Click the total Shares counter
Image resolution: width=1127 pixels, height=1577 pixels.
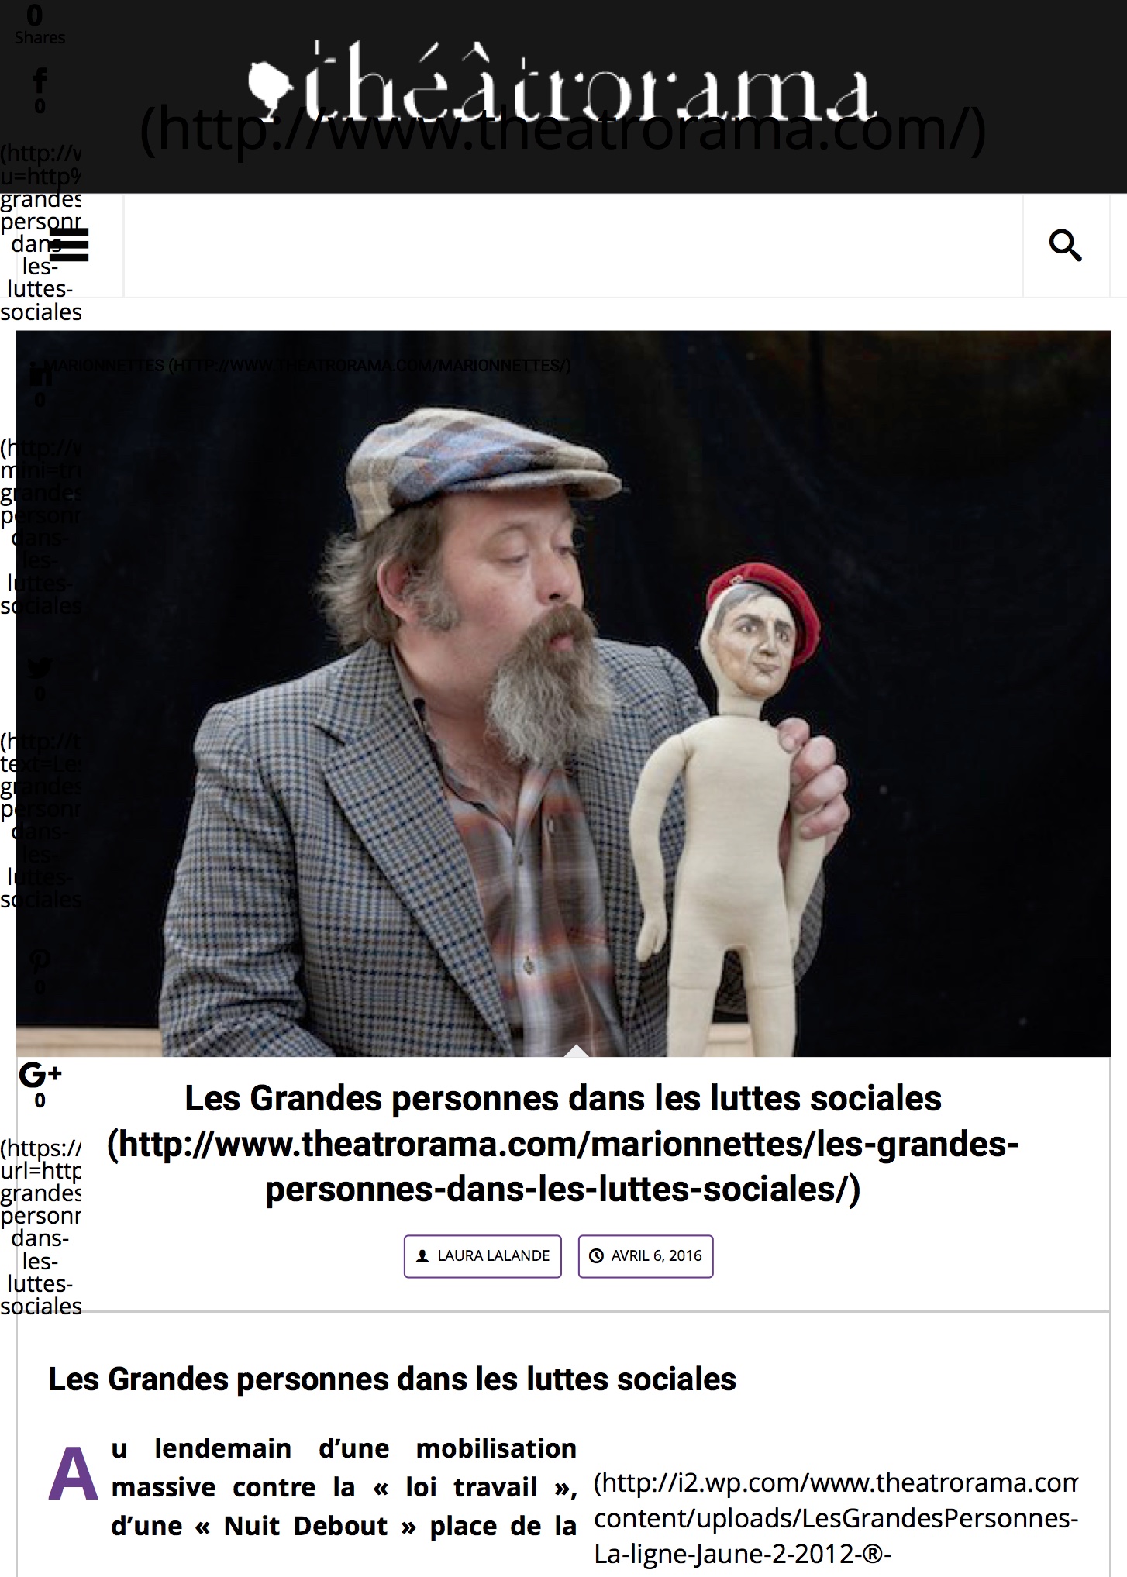pyautogui.click(x=39, y=25)
